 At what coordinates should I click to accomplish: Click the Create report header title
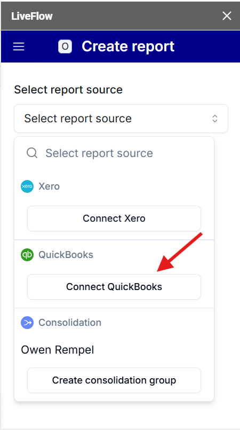click(x=128, y=46)
